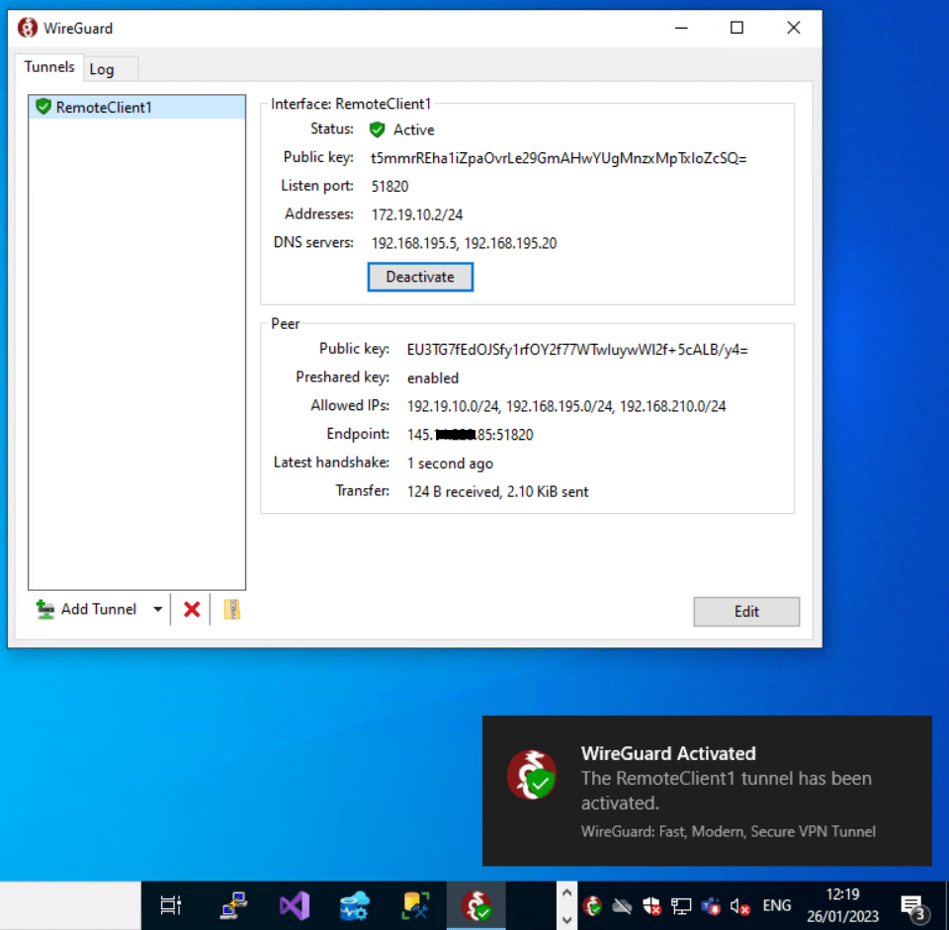Click the green Active status shield icon

pos(377,129)
